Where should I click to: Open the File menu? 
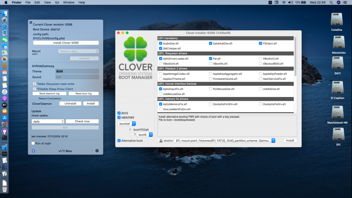[28, 2]
